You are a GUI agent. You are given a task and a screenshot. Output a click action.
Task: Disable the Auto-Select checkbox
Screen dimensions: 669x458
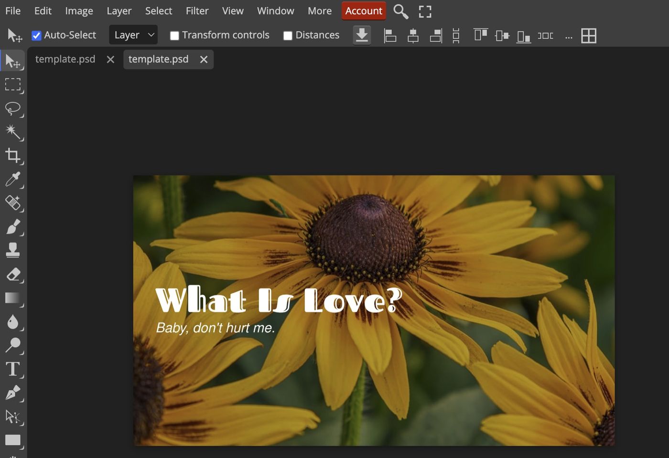tap(36, 35)
